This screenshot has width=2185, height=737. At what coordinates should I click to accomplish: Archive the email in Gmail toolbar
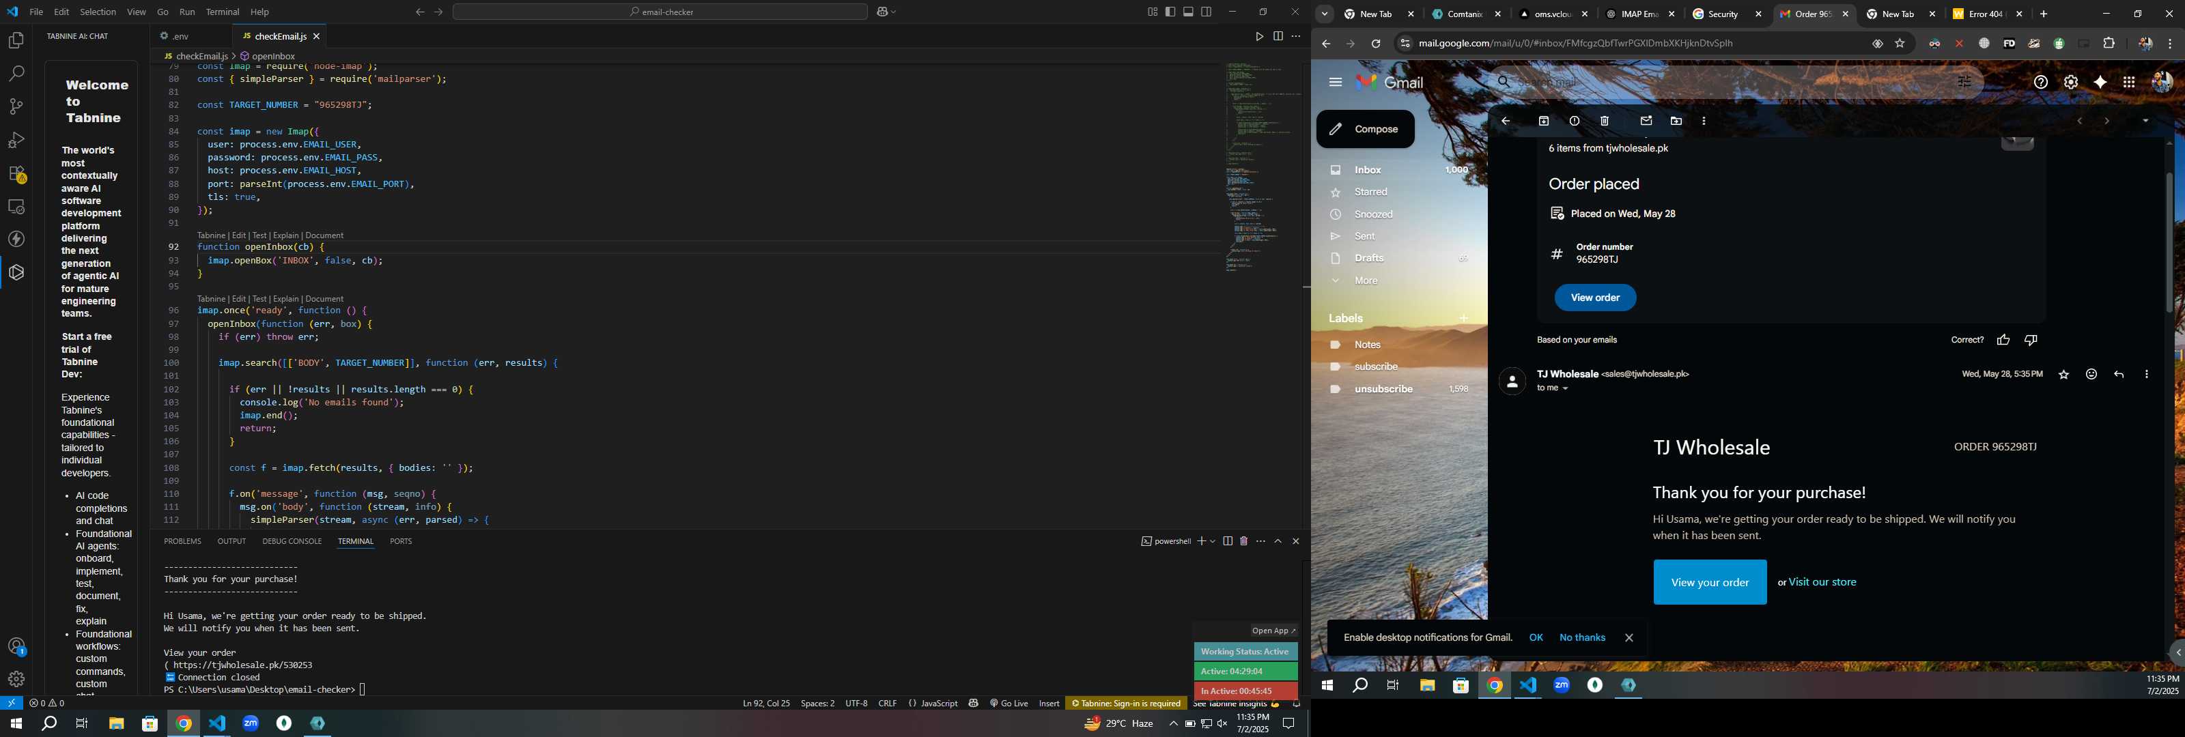tap(1544, 121)
